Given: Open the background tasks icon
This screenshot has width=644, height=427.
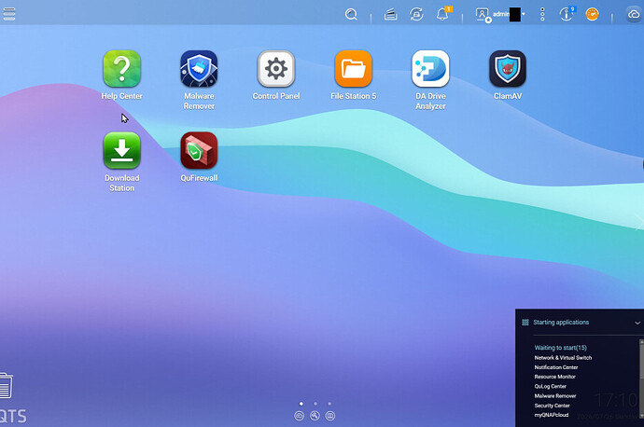Looking at the screenshot, I should pos(390,15).
